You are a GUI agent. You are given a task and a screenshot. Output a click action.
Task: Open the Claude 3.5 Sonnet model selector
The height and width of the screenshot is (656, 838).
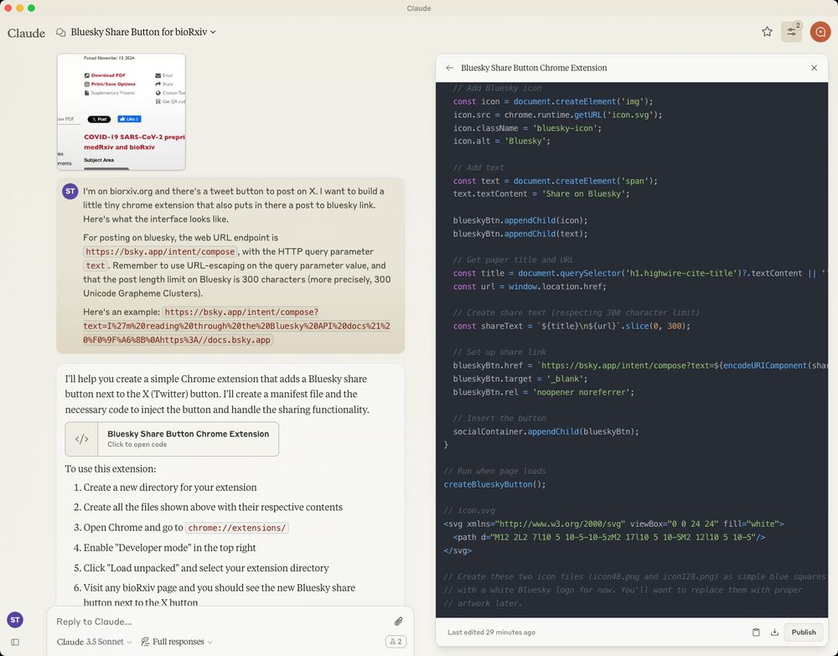[94, 642]
